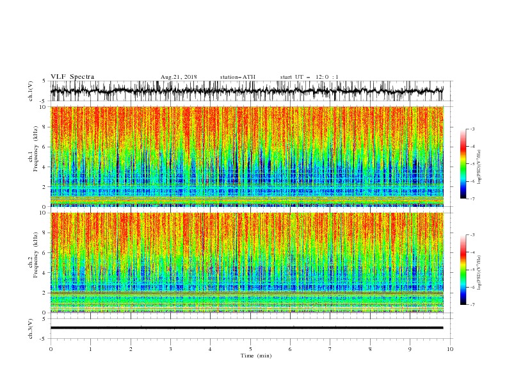
Task: Click the time axis tick labeled "4"
Action: coord(210,349)
